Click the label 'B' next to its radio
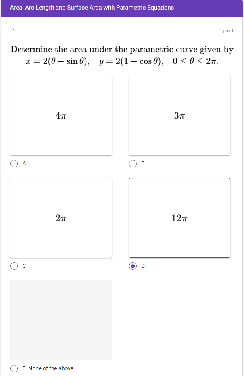 point(142,164)
